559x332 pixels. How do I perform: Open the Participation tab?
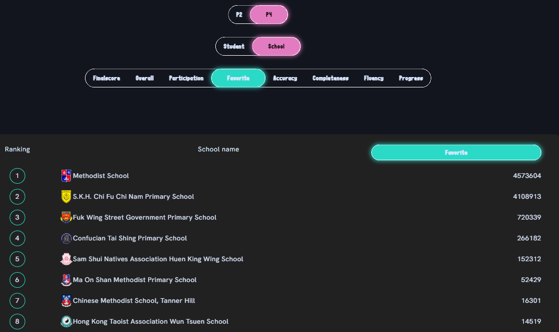click(186, 78)
